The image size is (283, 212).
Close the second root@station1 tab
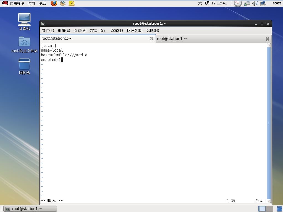[268, 39]
